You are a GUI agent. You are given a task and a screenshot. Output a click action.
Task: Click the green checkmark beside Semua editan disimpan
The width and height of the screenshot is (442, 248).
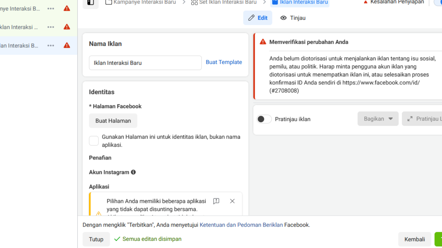point(117,239)
